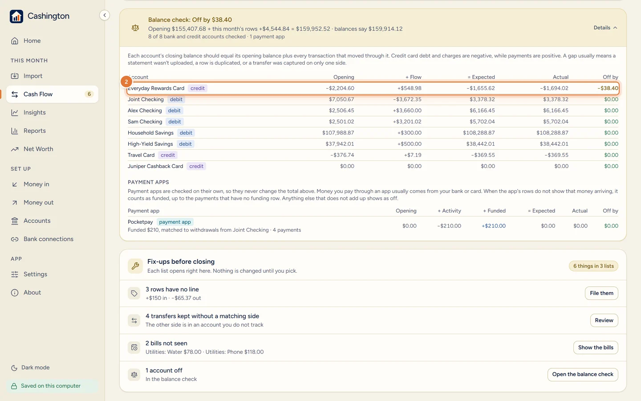The image size is (641, 401).
Task: Toggle Dark mode
Action: [30, 368]
